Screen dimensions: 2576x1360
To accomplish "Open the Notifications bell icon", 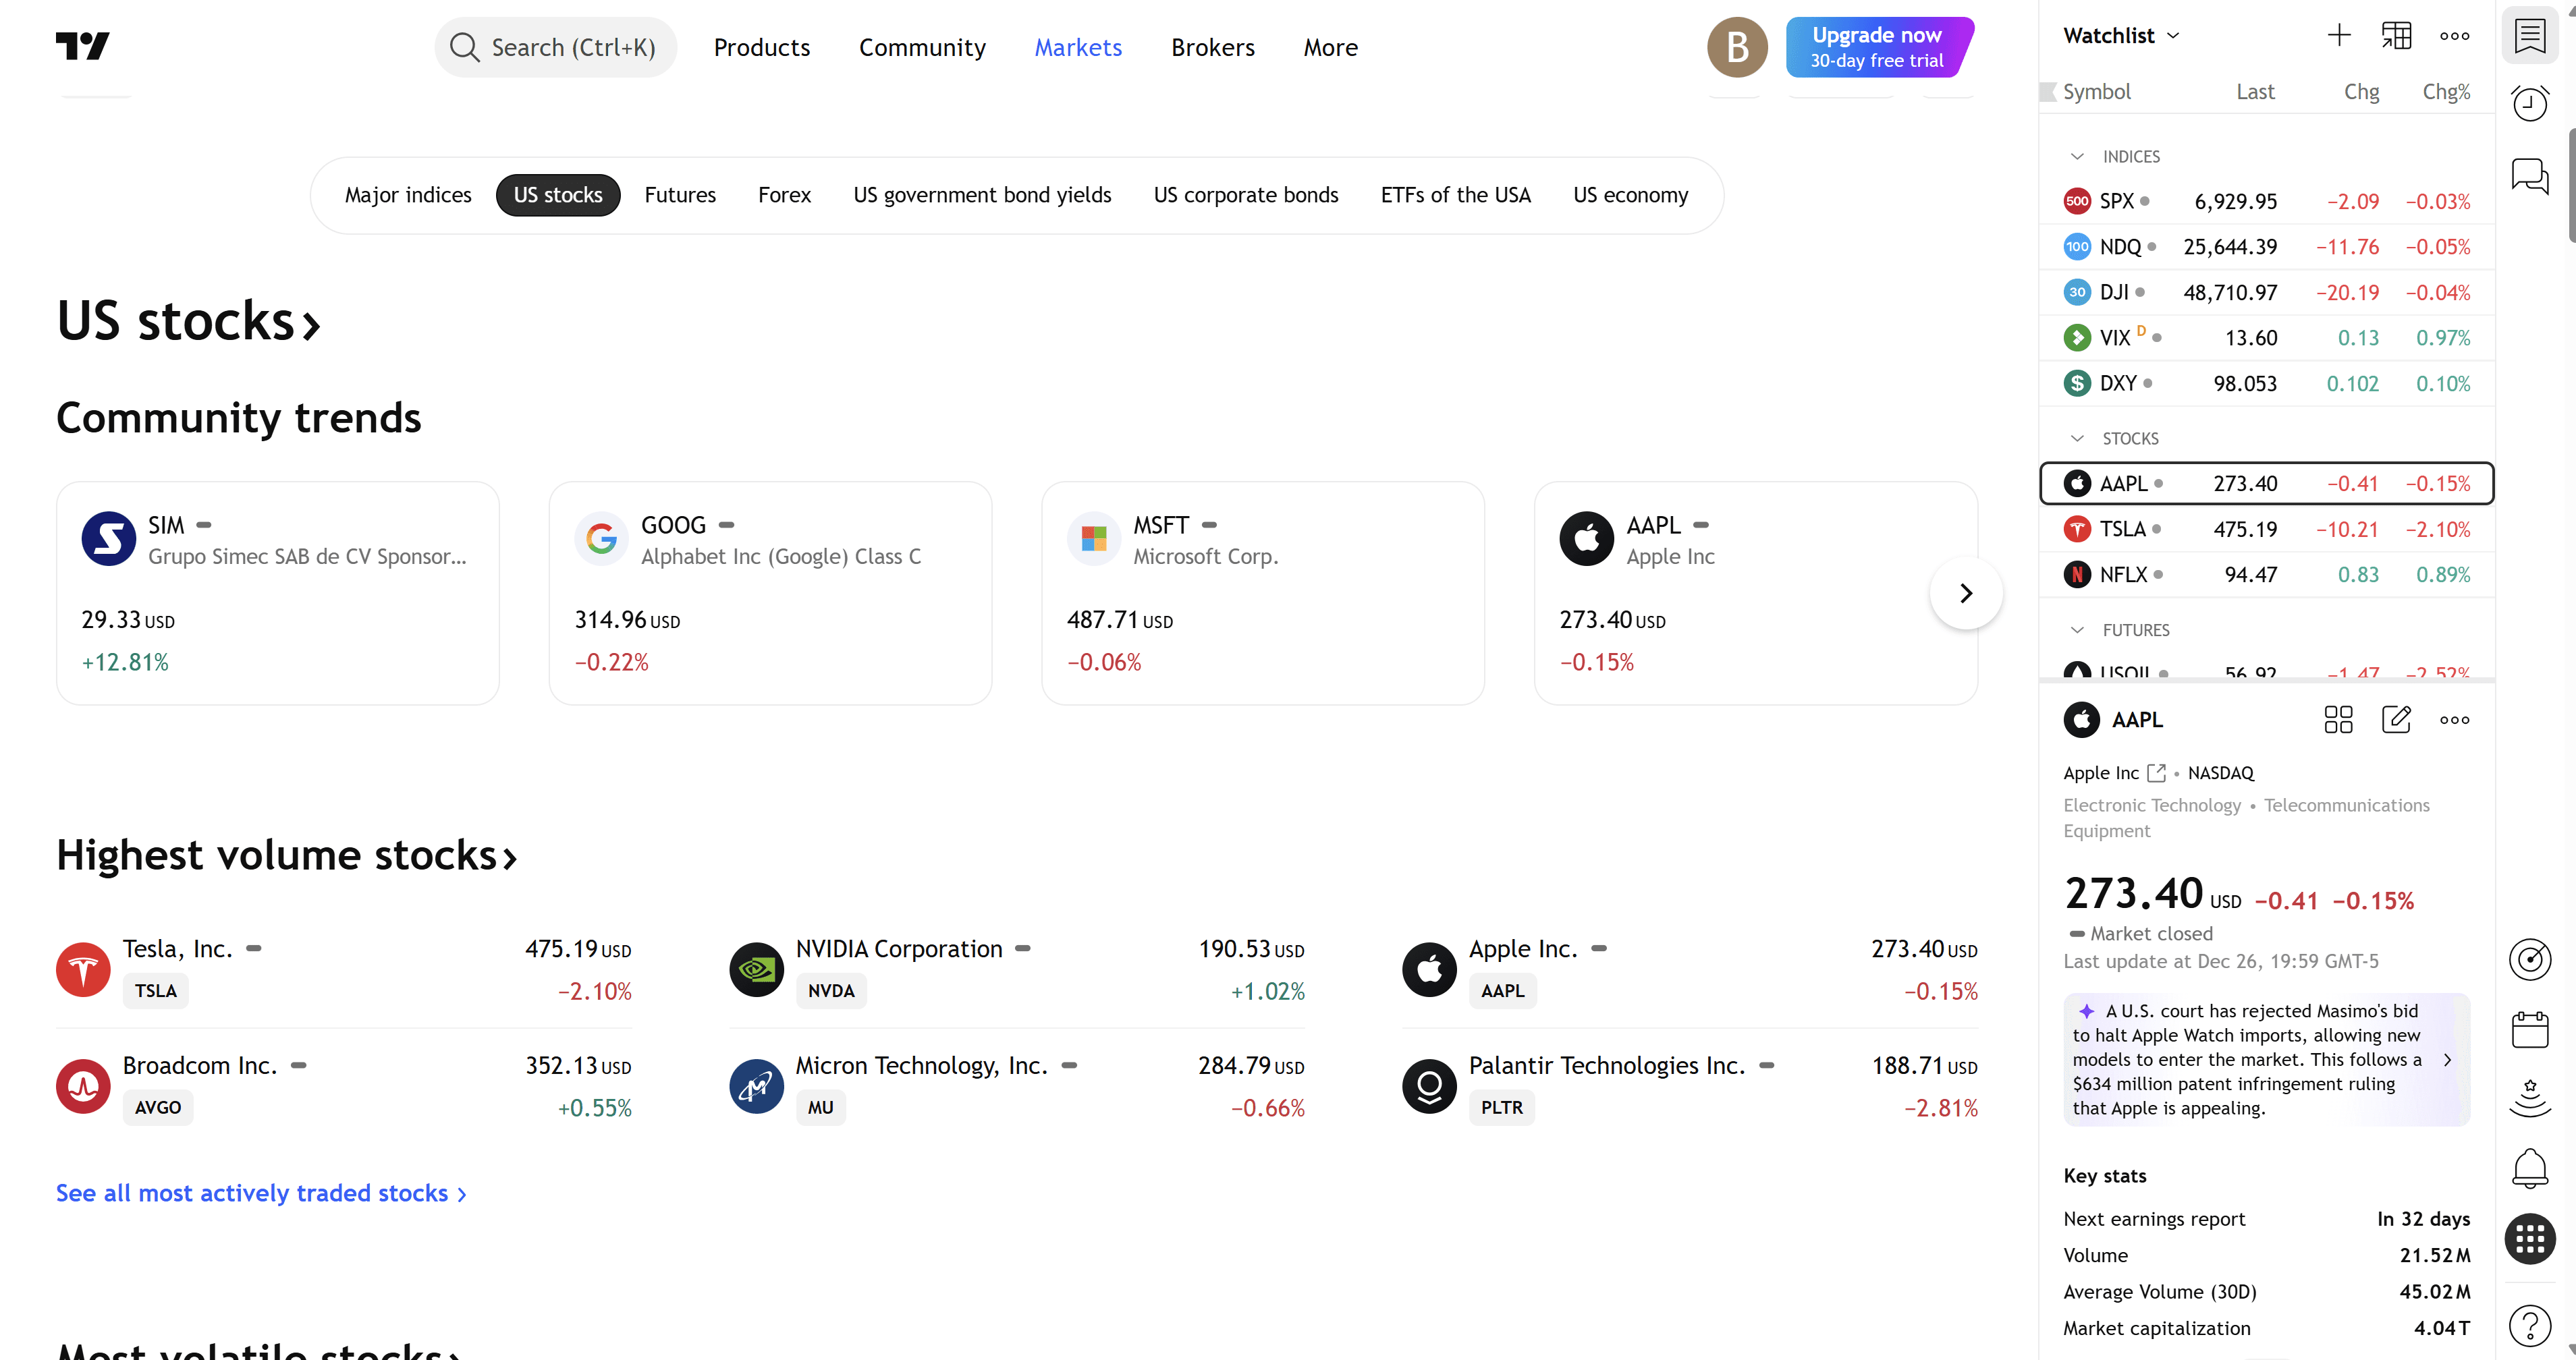I will tap(2529, 1167).
